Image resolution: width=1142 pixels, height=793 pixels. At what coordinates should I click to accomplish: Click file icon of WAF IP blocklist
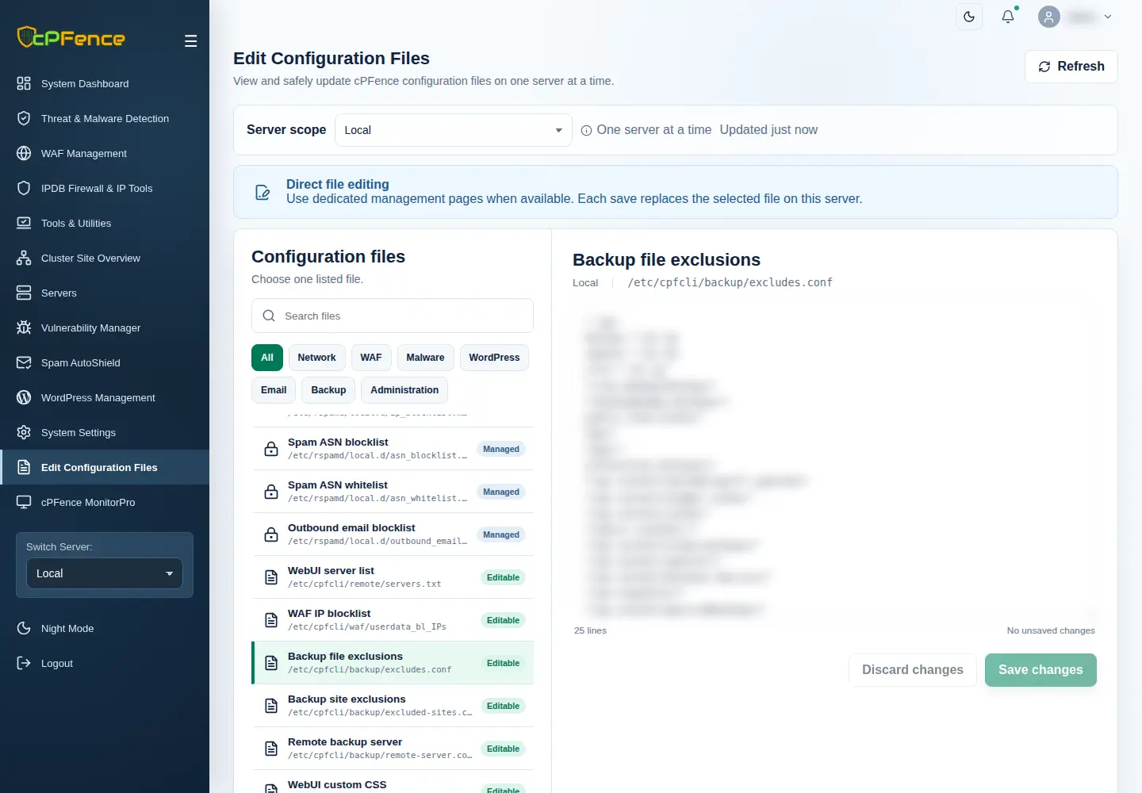click(271, 620)
